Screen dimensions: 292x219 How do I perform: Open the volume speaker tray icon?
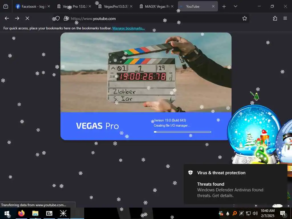(x=255, y=213)
